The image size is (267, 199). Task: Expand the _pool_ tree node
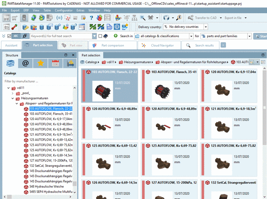coord(12,93)
